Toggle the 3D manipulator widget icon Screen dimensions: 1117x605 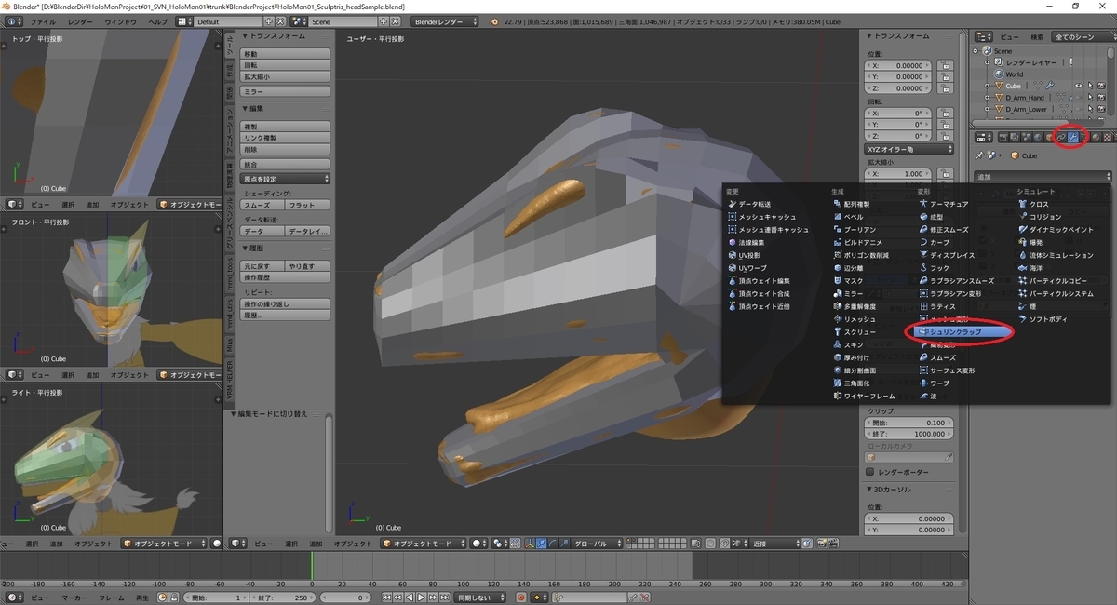click(530, 543)
